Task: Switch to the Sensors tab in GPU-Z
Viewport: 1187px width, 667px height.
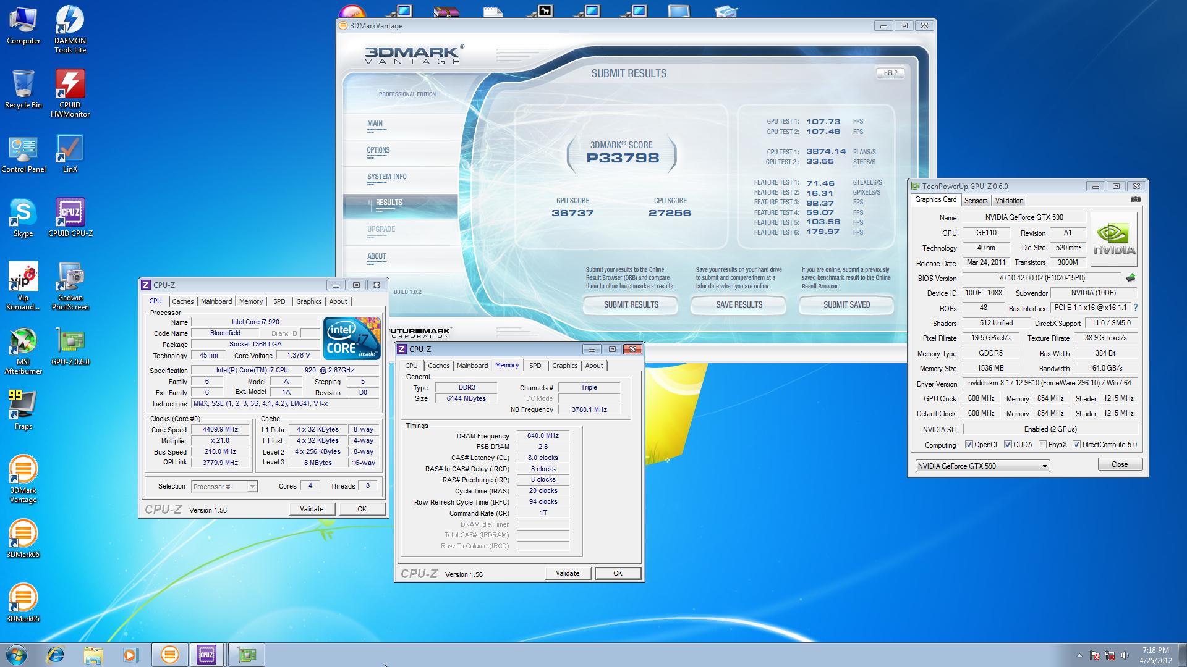Action: pyautogui.click(x=976, y=201)
